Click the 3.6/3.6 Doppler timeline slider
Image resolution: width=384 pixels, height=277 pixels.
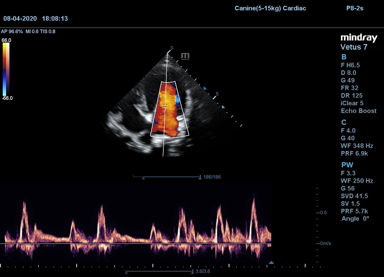159,271
